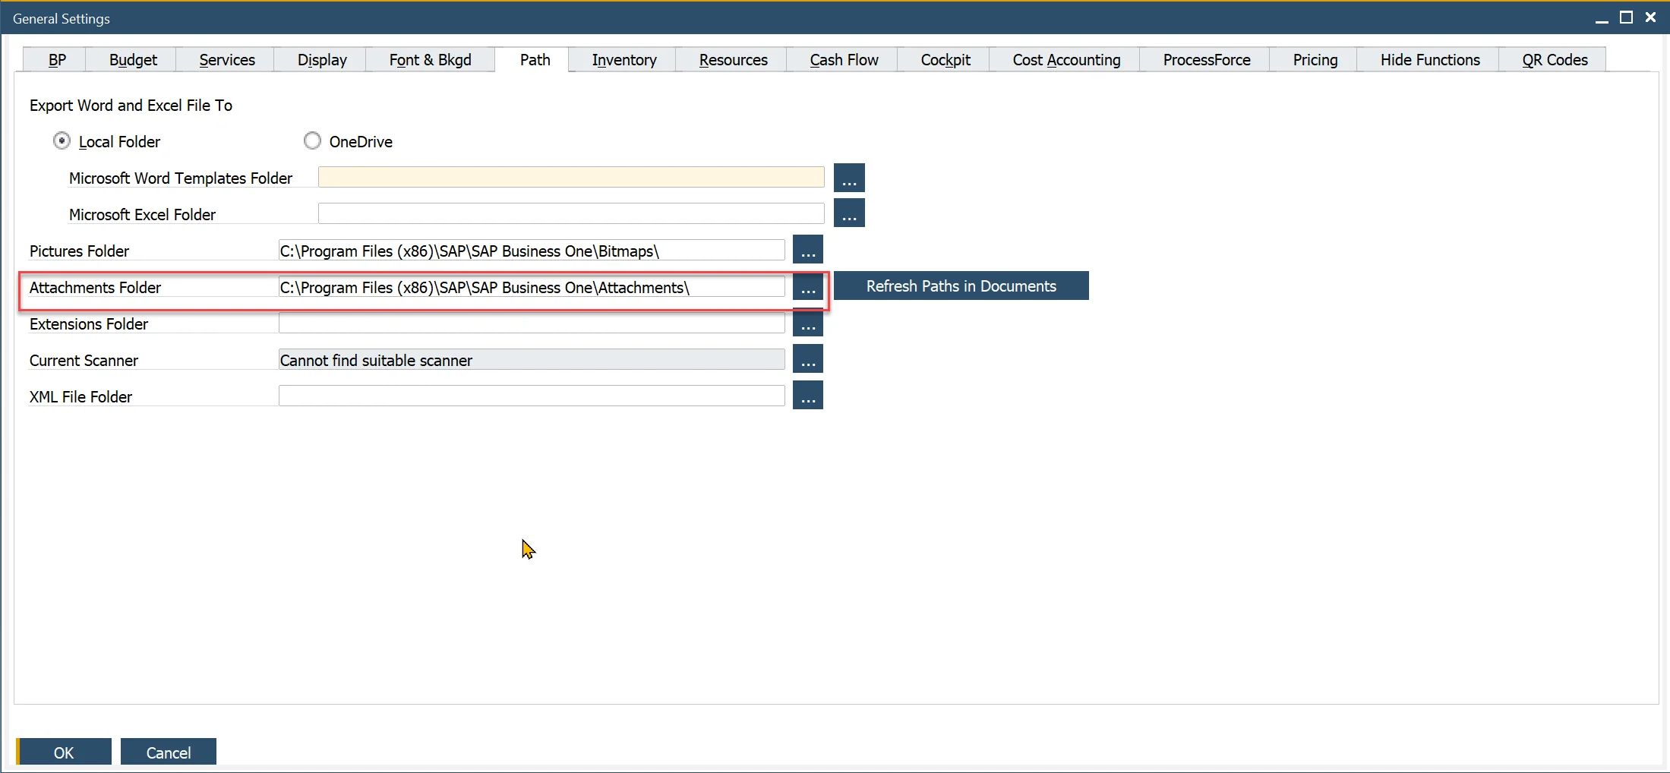
Task: Choose a scanner via Current Scanner browse
Action: coord(807,360)
